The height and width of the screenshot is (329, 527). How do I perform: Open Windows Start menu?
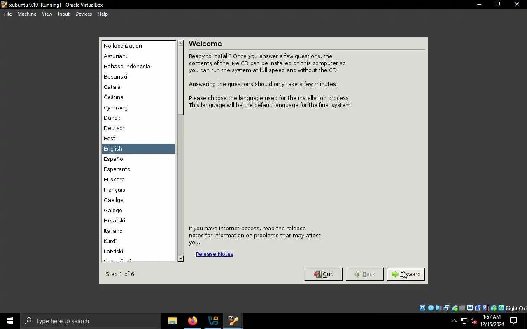click(x=10, y=321)
